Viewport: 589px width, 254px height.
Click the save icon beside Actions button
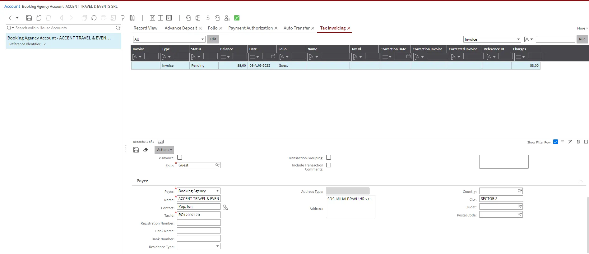pyautogui.click(x=136, y=150)
